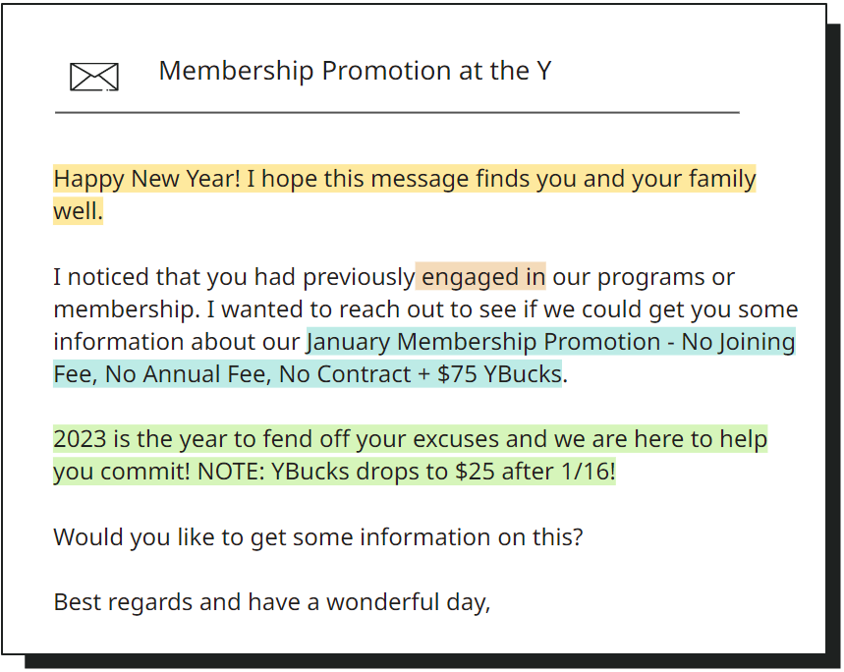Select the "Membership Promotion at the Y" subject title
Viewport: 844px width, 672px height.
pos(355,71)
